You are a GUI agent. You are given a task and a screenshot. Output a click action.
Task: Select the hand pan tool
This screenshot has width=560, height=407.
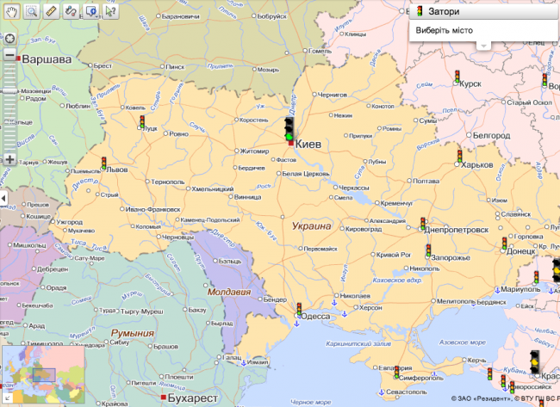(10, 10)
